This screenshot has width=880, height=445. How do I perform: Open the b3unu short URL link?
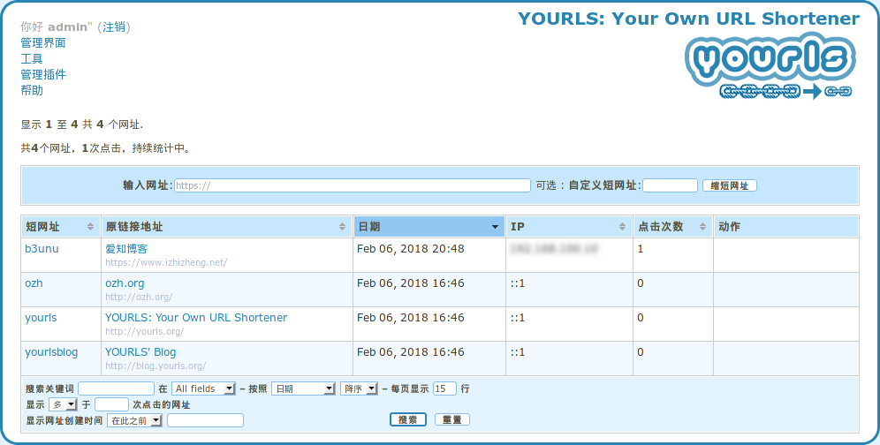[x=42, y=249]
